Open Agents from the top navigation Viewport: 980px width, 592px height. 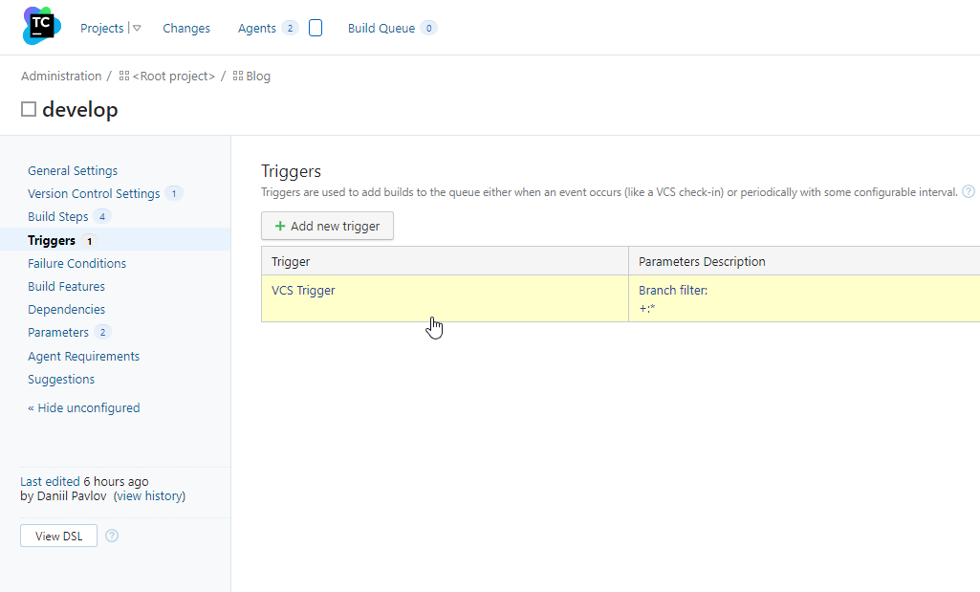[x=256, y=29]
